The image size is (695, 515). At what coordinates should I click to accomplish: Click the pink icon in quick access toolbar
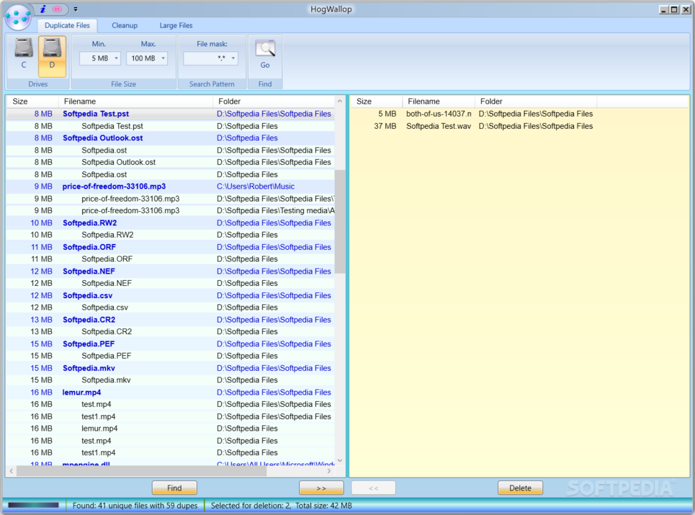coord(57,9)
